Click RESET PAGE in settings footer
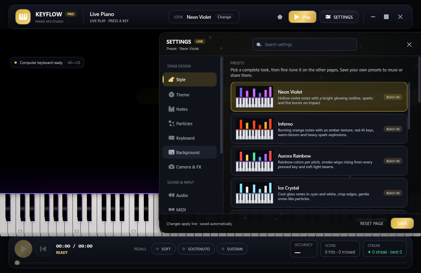 (x=371, y=223)
